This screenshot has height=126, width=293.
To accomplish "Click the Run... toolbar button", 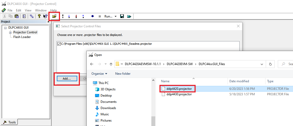I will pos(108,16).
